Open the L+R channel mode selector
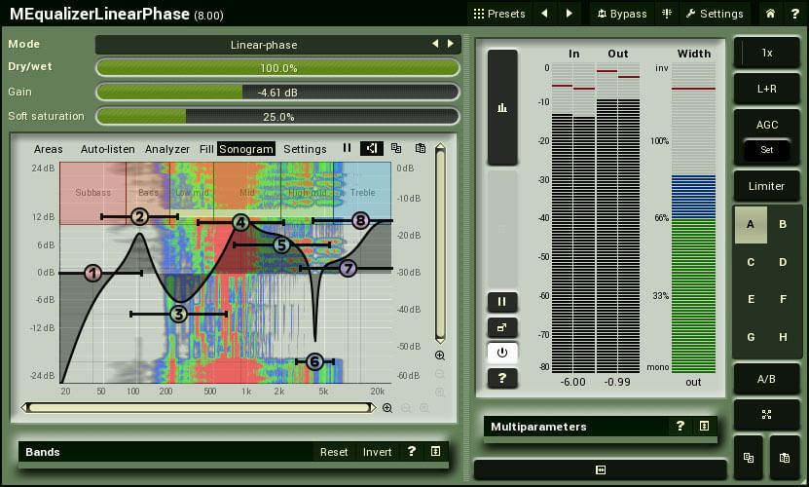Image resolution: width=809 pixels, height=487 pixels. pyautogui.click(x=766, y=89)
